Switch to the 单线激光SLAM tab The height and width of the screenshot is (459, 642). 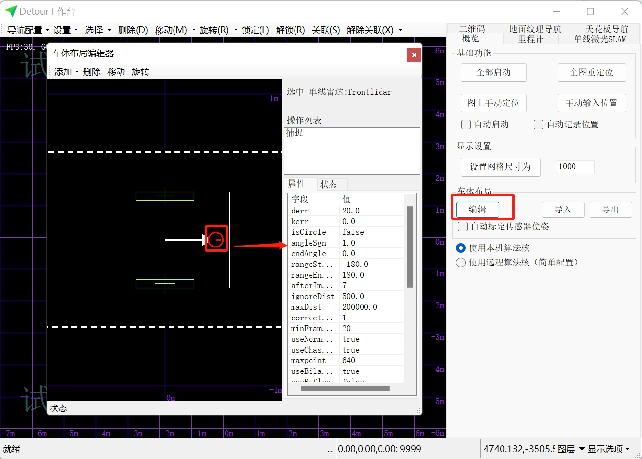[600, 39]
